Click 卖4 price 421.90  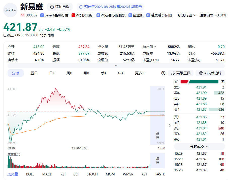pyautogui.click(x=201, y=93)
